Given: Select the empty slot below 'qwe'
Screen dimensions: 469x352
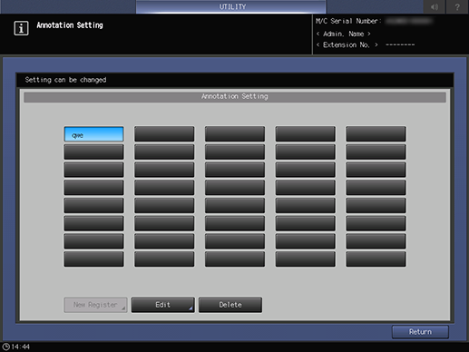Looking at the screenshot, I should (93, 152).
